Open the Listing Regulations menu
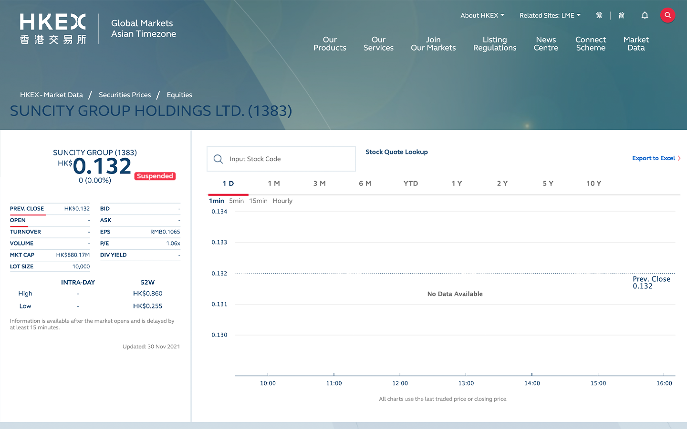687x429 pixels. pyautogui.click(x=495, y=44)
